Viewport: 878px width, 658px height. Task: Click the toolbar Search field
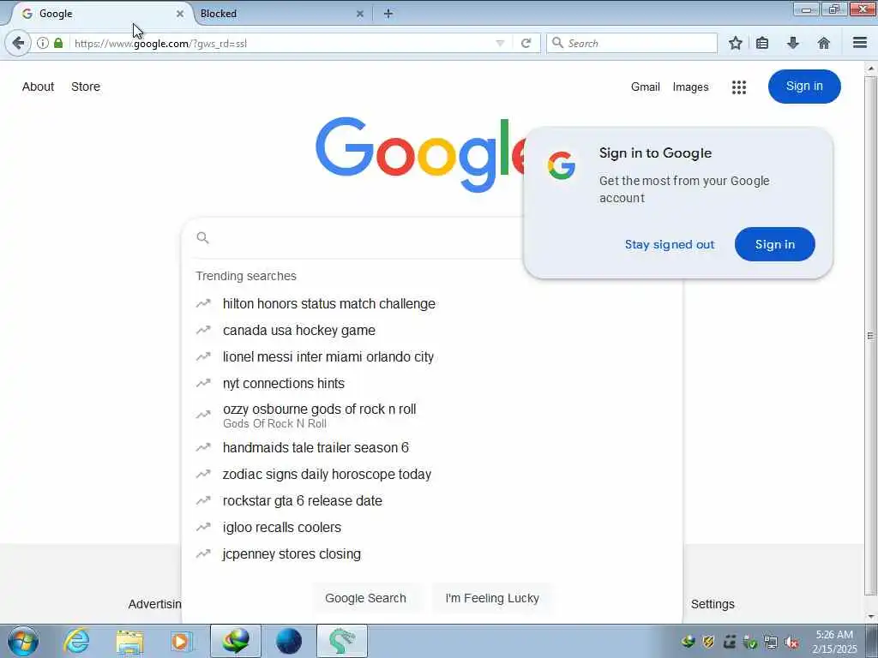coord(632,43)
